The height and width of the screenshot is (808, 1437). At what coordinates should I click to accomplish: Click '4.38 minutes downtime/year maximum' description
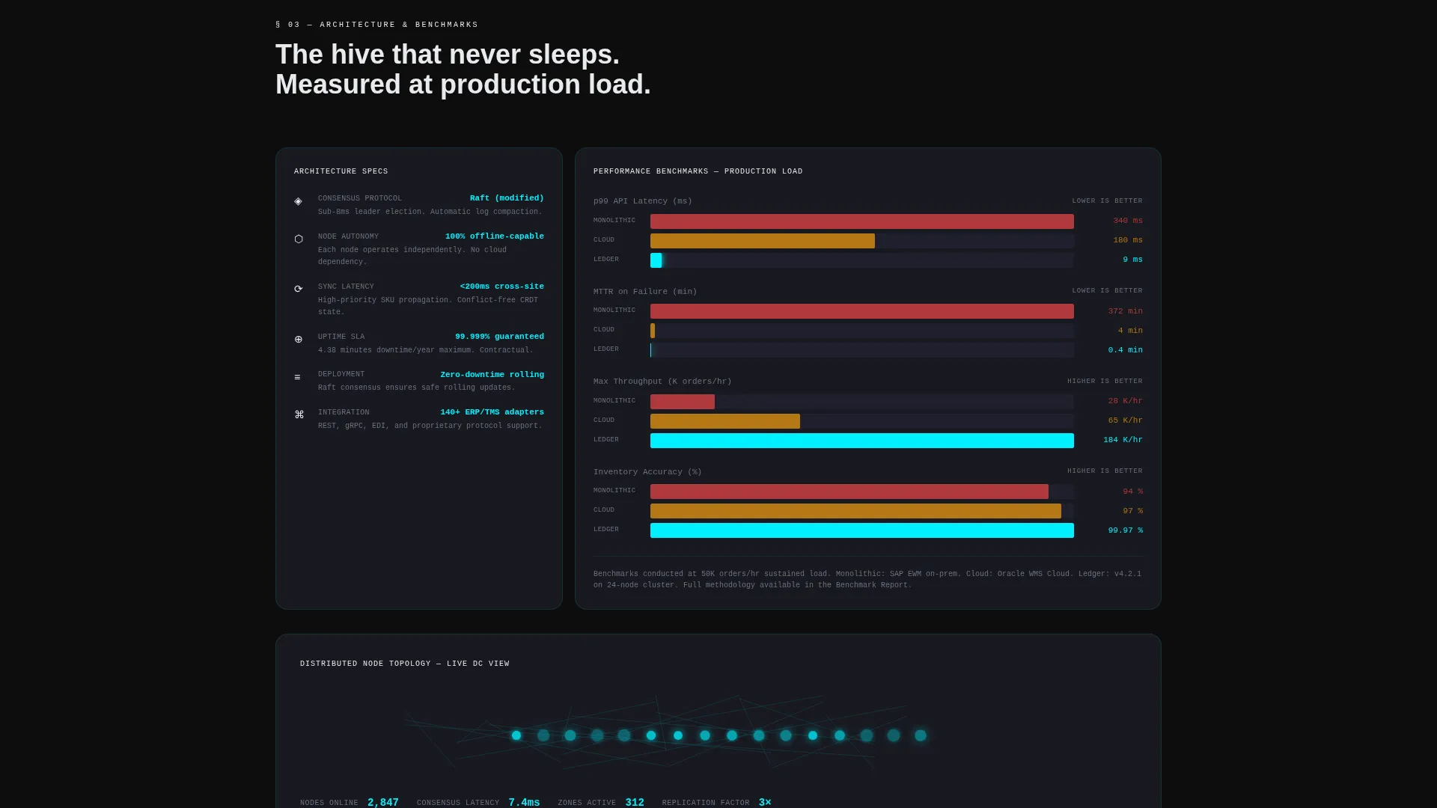(426, 350)
